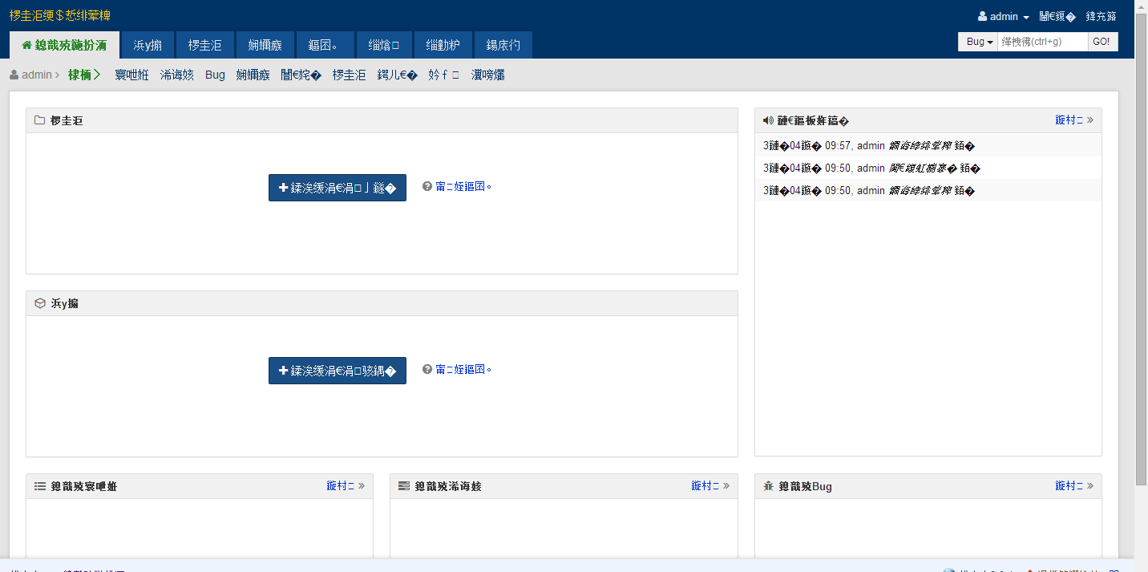This screenshot has width=1148, height=572.
Task: Click the search input field with ctrl+g hint
Action: click(x=1042, y=42)
